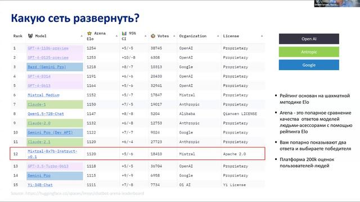Sort table by Arena Elo column arrow
Viewport: 360px width, 202px height.
click(x=116, y=36)
